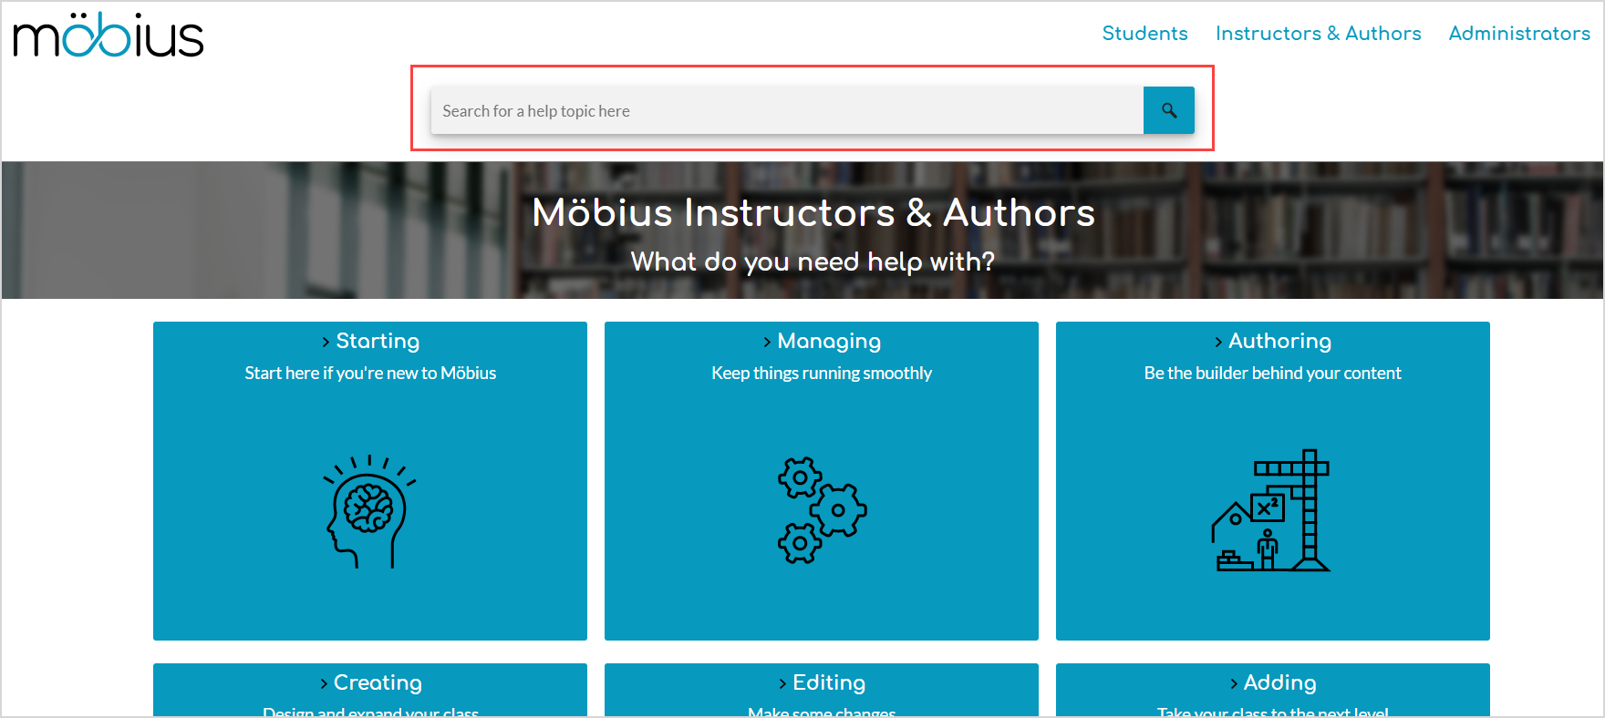The height and width of the screenshot is (718, 1605).
Task: Click the help topic search field
Action: coord(786,110)
